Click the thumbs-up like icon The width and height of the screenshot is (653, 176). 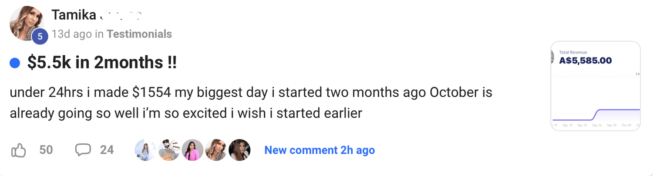tap(18, 150)
